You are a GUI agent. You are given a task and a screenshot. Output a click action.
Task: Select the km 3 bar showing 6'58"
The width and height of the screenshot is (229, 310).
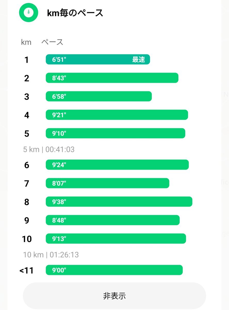pyautogui.click(x=99, y=96)
